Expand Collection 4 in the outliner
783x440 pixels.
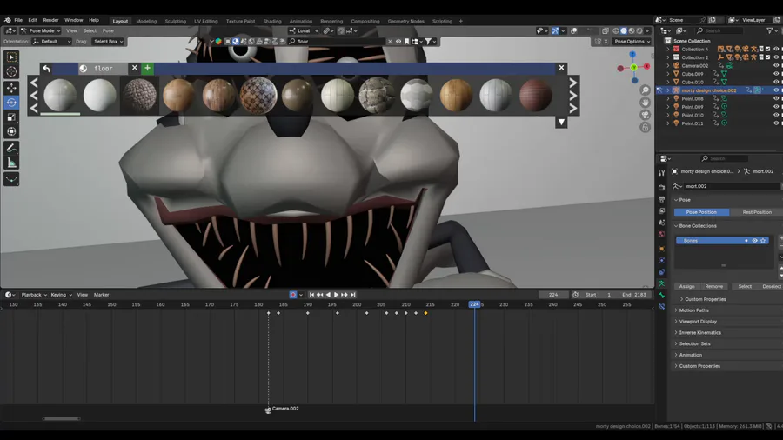pyautogui.click(x=668, y=50)
